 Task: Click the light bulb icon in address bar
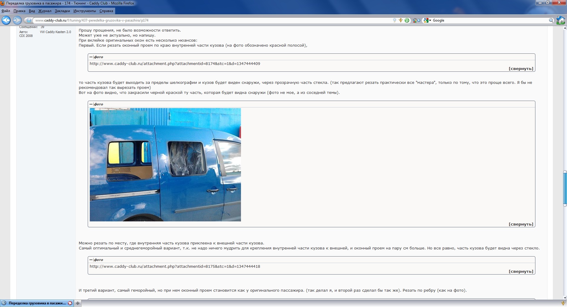395,20
